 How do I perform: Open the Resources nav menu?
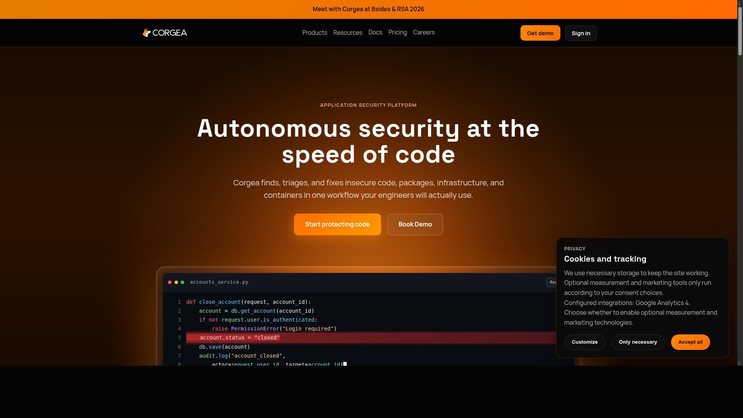(x=348, y=33)
